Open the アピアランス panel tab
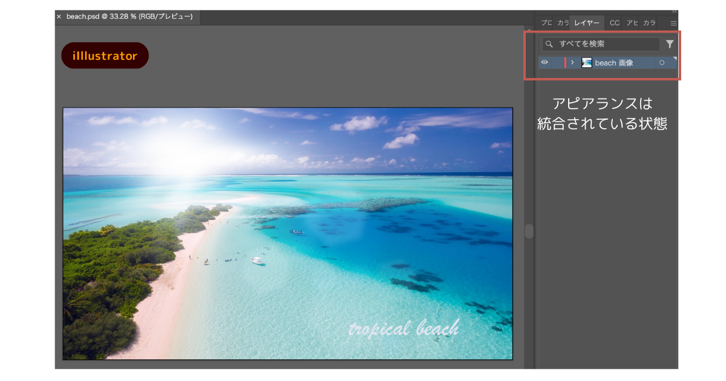 (x=632, y=23)
